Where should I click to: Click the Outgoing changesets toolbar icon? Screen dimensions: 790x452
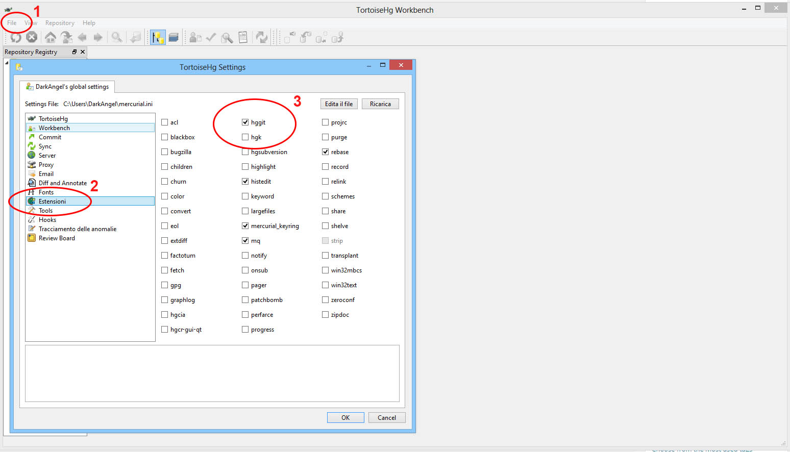pos(321,37)
